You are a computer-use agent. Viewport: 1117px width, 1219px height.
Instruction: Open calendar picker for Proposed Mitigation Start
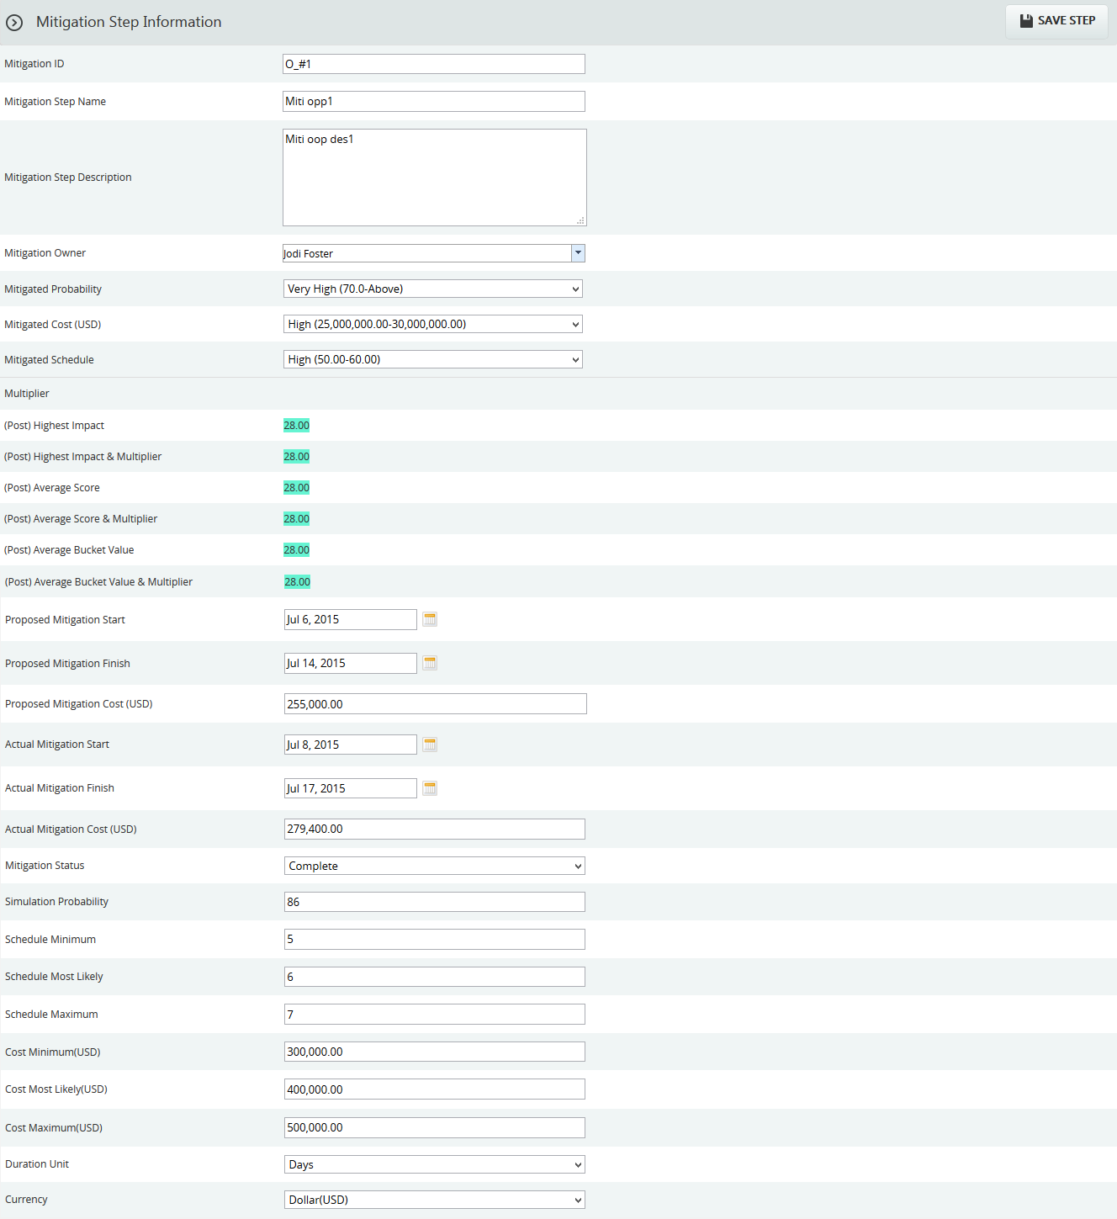click(x=430, y=619)
